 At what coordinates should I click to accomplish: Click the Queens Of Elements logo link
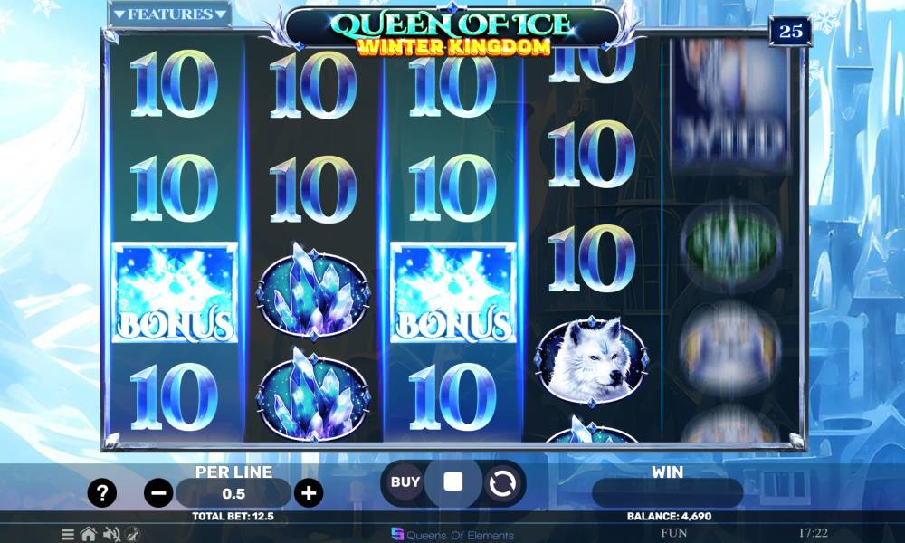pos(452,535)
